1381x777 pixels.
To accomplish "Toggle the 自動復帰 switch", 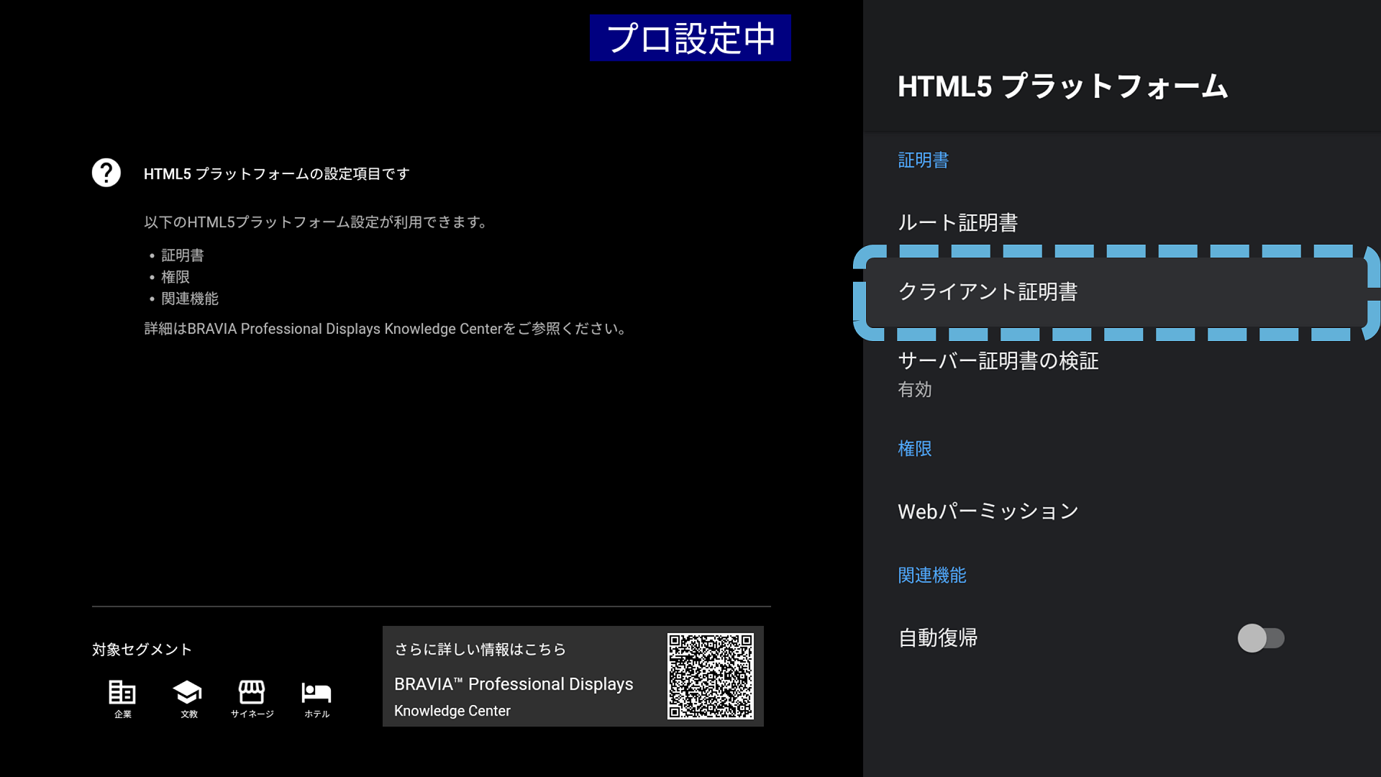I will tap(1260, 638).
